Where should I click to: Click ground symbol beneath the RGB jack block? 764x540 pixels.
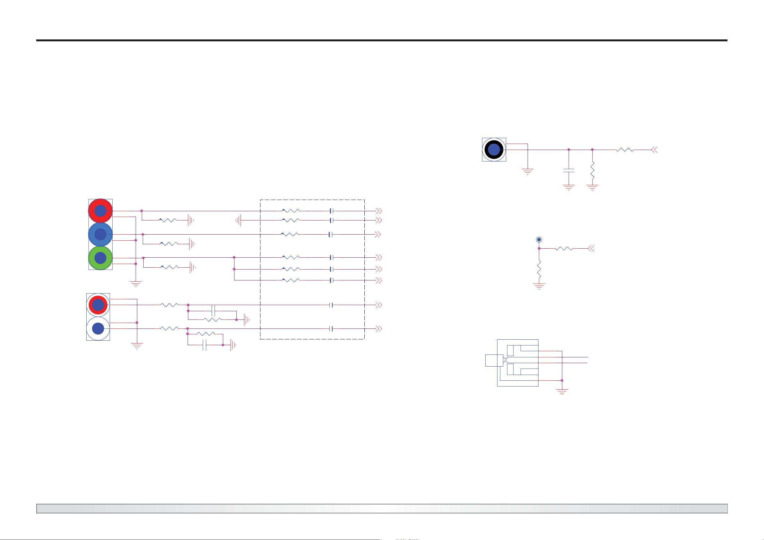pyautogui.click(x=136, y=284)
